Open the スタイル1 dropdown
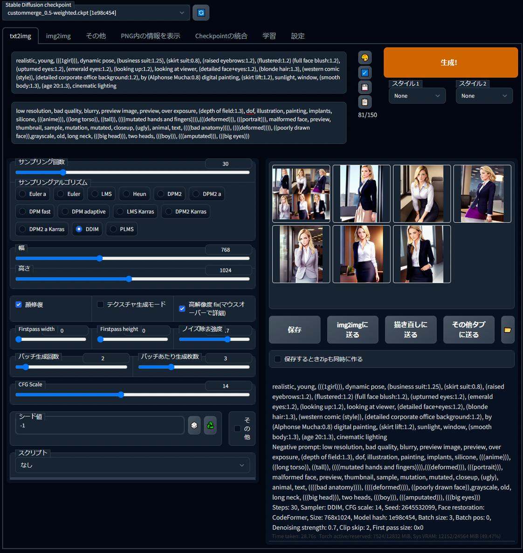 417,96
